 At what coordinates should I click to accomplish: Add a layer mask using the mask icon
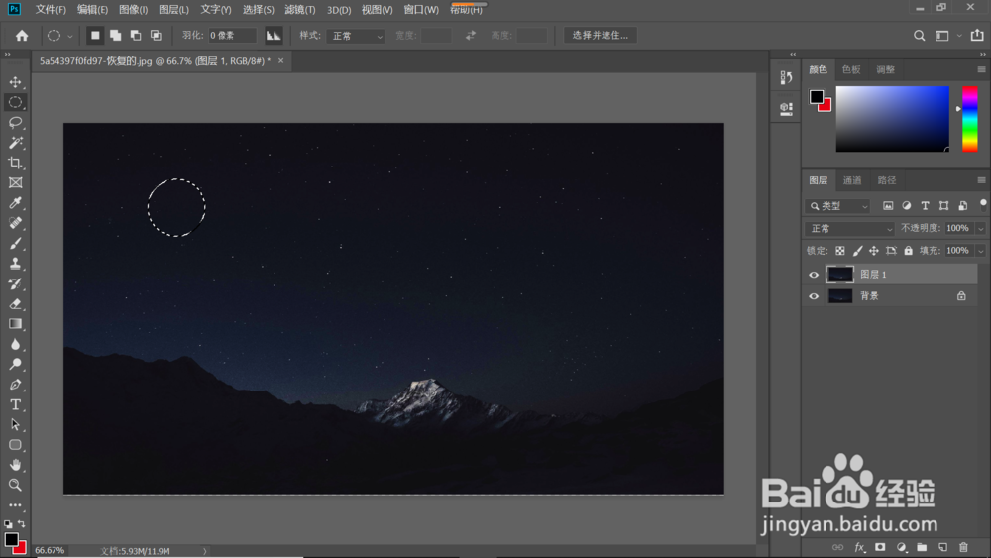point(880,547)
